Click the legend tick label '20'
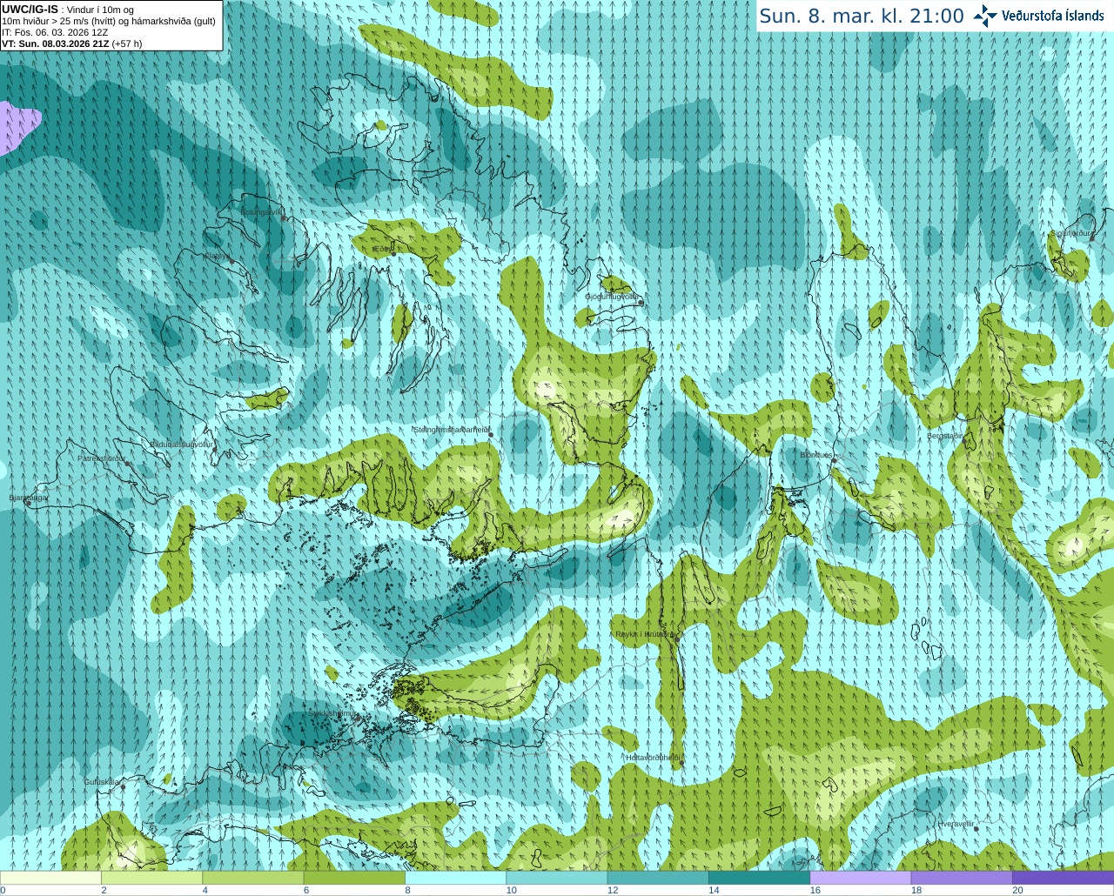Viewport: 1114px width, 896px height. pyautogui.click(x=1017, y=890)
